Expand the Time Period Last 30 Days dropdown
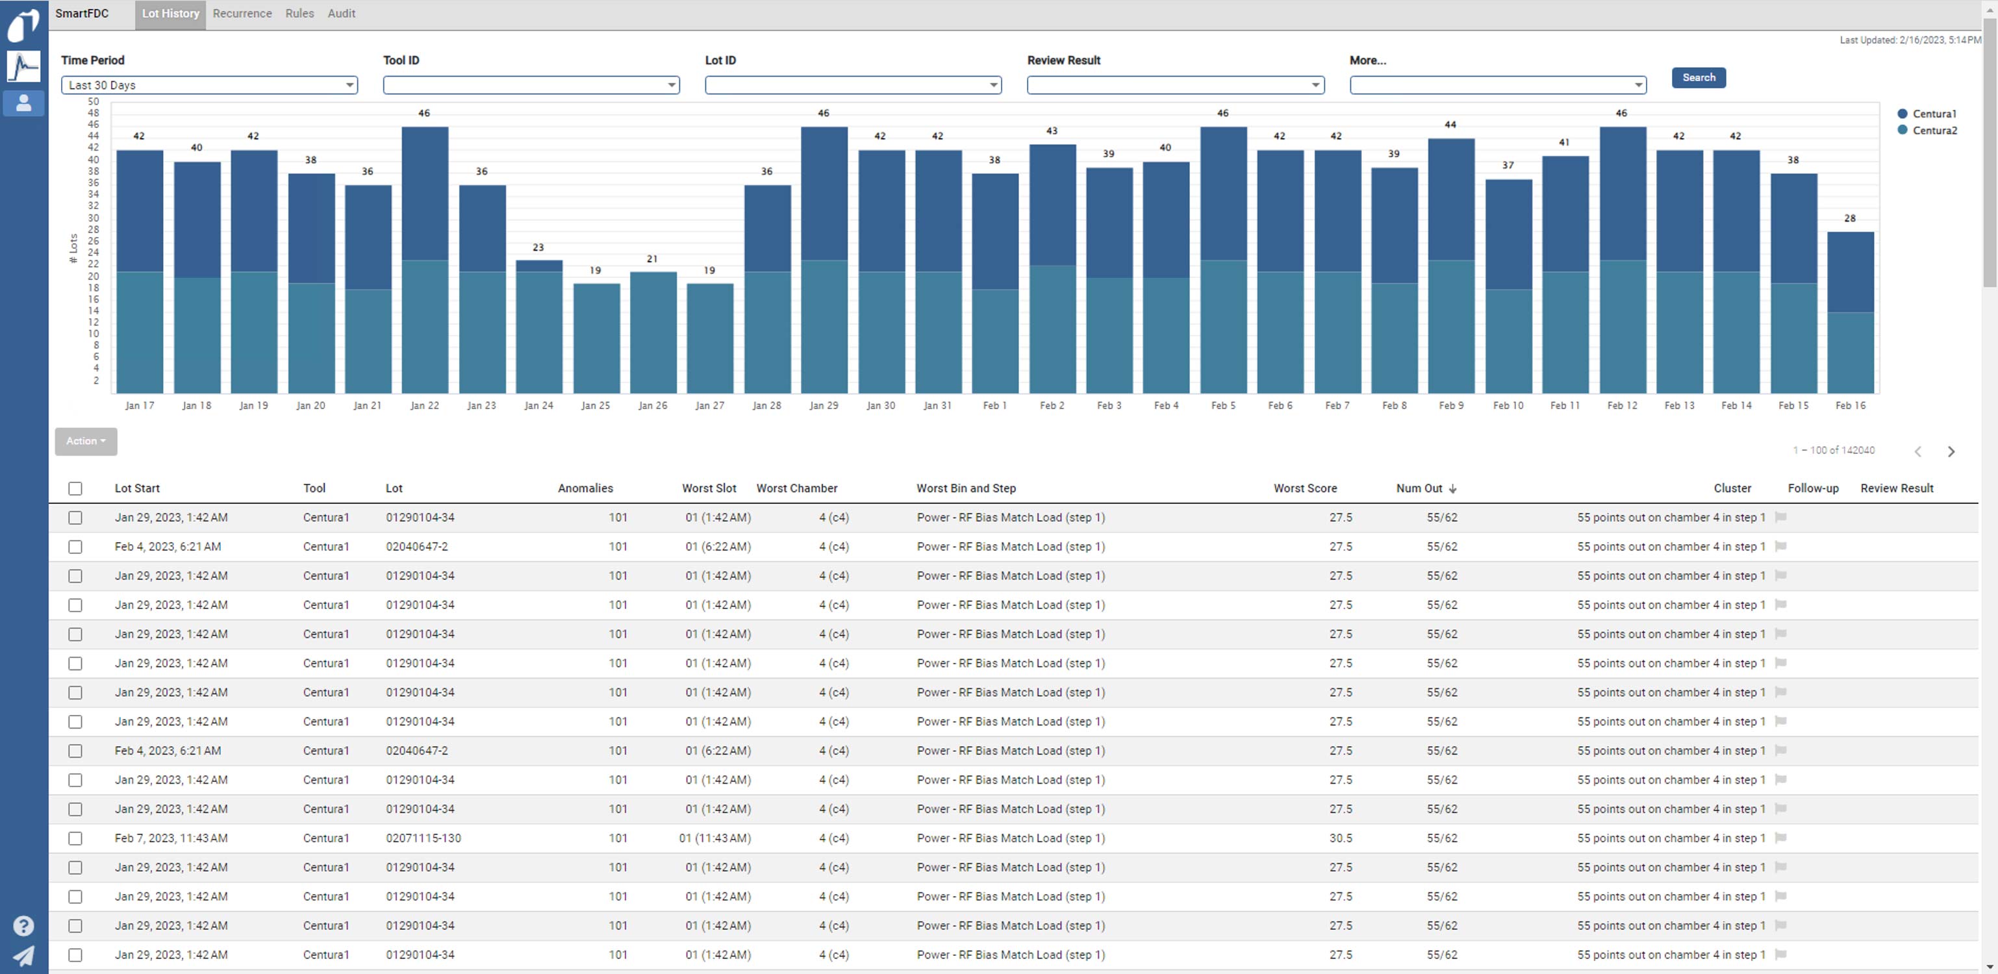Viewport: 1998px width, 974px height. 209,85
